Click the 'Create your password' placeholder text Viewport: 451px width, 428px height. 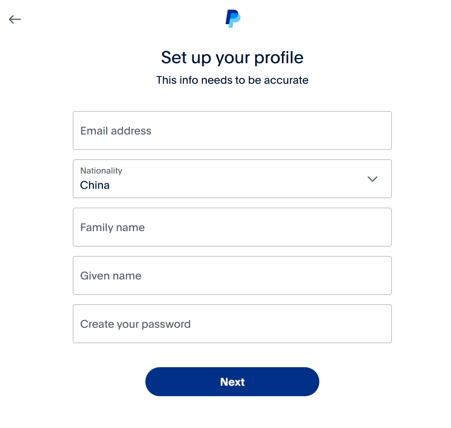(135, 324)
